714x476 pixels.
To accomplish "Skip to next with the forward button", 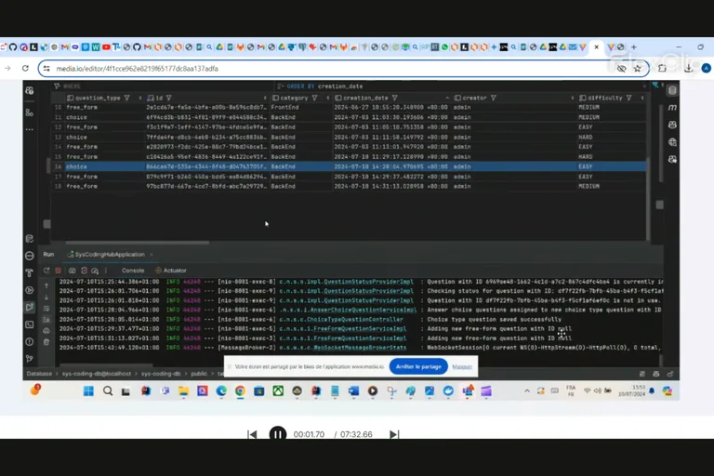I will click(394, 434).
